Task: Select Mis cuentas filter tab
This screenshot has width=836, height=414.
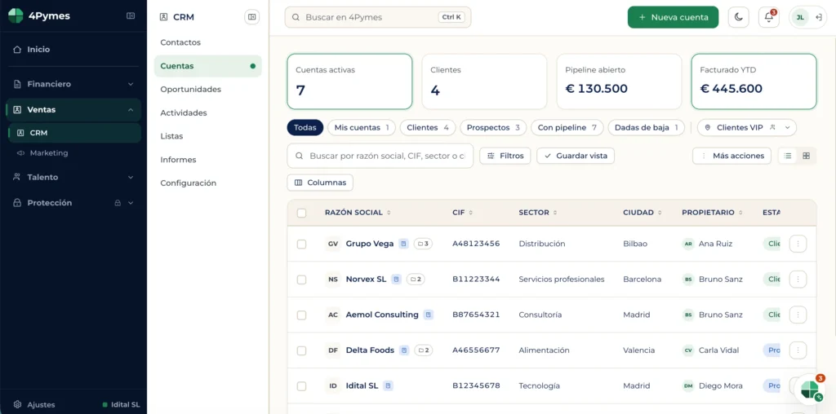Action: pyautogui.click(x=362, y=128)
